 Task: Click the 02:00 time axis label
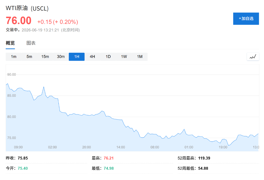52,147
